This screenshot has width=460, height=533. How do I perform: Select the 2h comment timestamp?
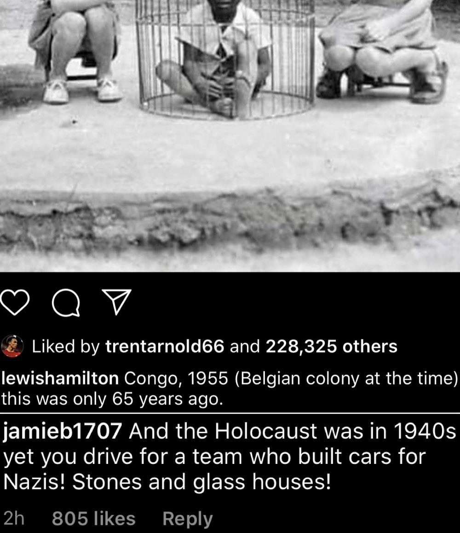click(14, 518)
